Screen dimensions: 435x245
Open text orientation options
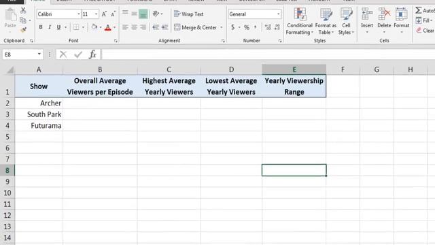(x=156, y=14)
